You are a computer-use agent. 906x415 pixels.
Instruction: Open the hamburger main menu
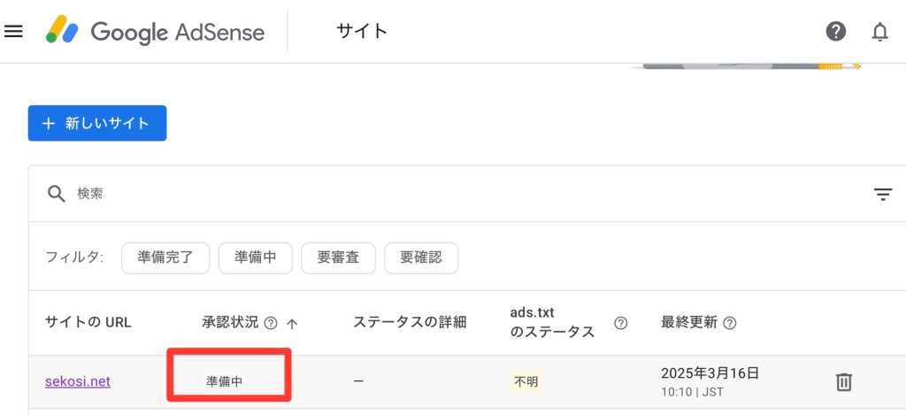point(13,32)
